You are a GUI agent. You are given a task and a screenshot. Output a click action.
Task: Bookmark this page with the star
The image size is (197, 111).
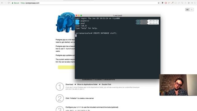[159, 3]
